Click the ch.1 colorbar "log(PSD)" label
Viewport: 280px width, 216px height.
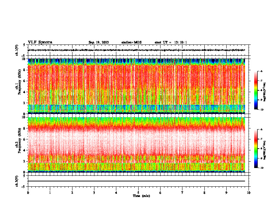[x=265, y=92]
